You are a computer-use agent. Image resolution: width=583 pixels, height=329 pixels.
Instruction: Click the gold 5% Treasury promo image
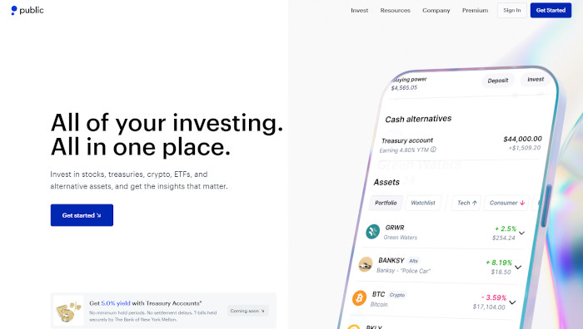(x=68, y=311)
